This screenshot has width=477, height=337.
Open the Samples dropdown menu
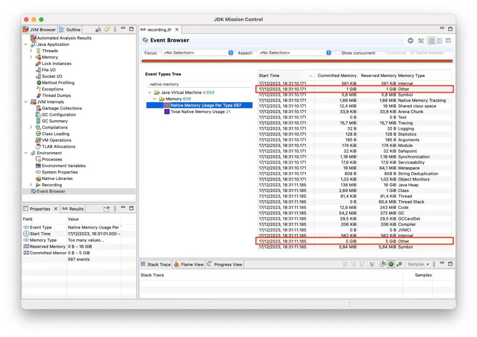point(418,264)
